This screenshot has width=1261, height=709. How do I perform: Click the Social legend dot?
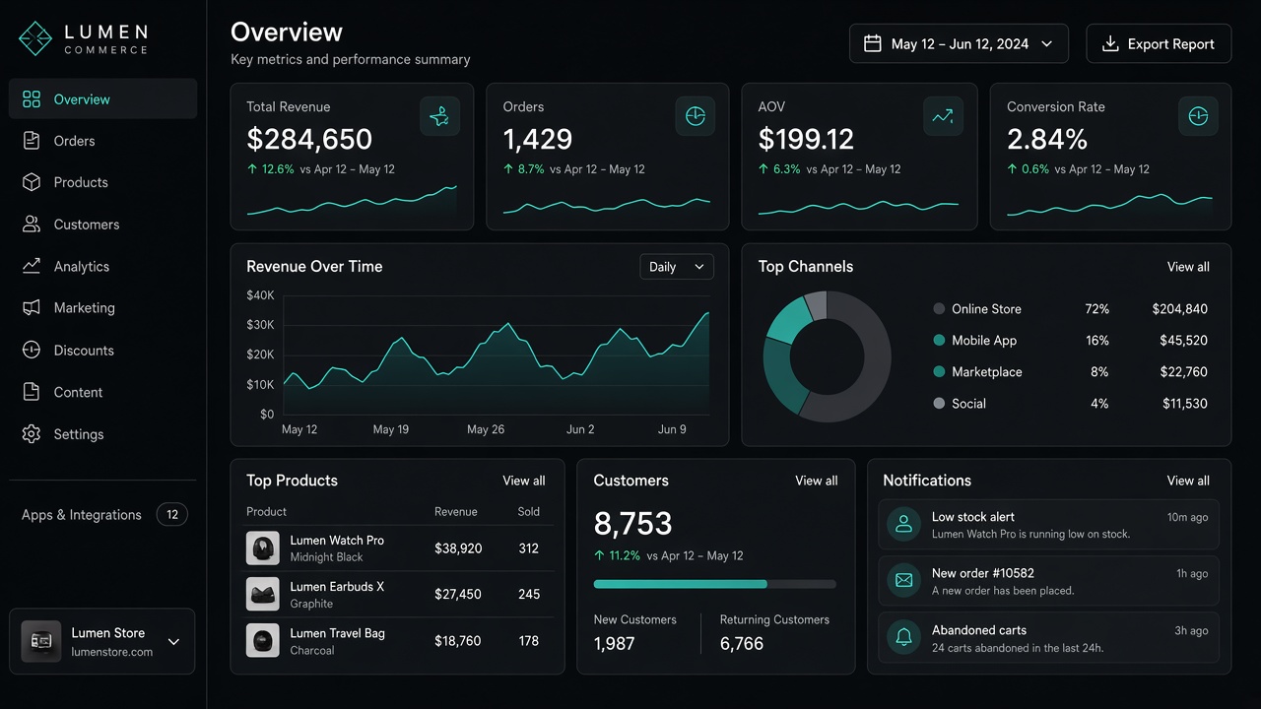point(939,404)
